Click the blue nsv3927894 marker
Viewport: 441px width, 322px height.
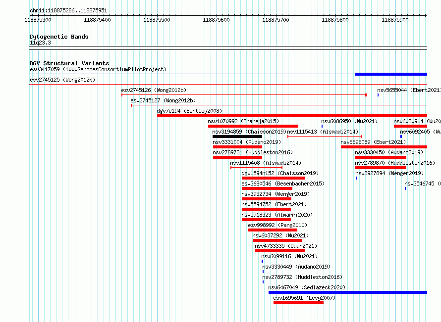pyautogui.click(x=356, y=178)
